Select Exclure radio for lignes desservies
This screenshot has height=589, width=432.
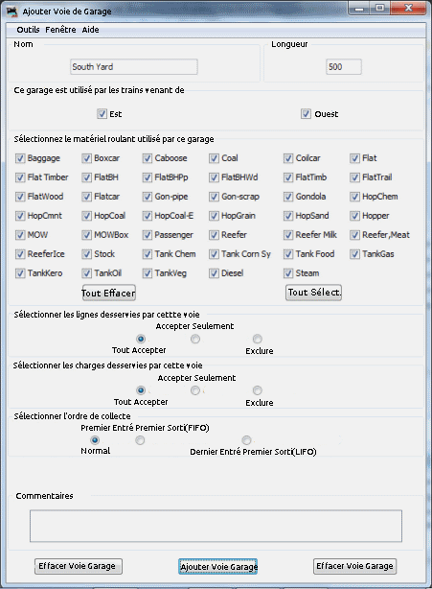click(x=258, y=339)
